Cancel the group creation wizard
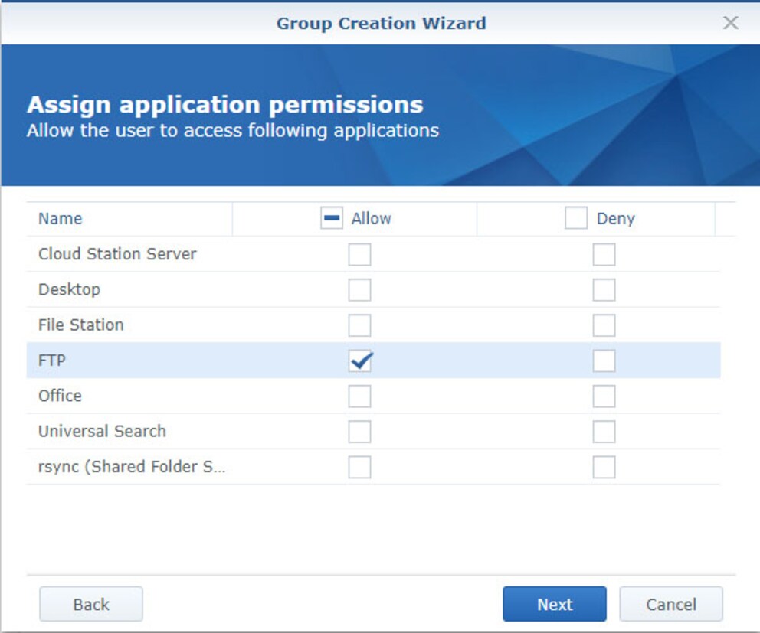Viewport: 760px width, 633px height. tap(670, 604)
